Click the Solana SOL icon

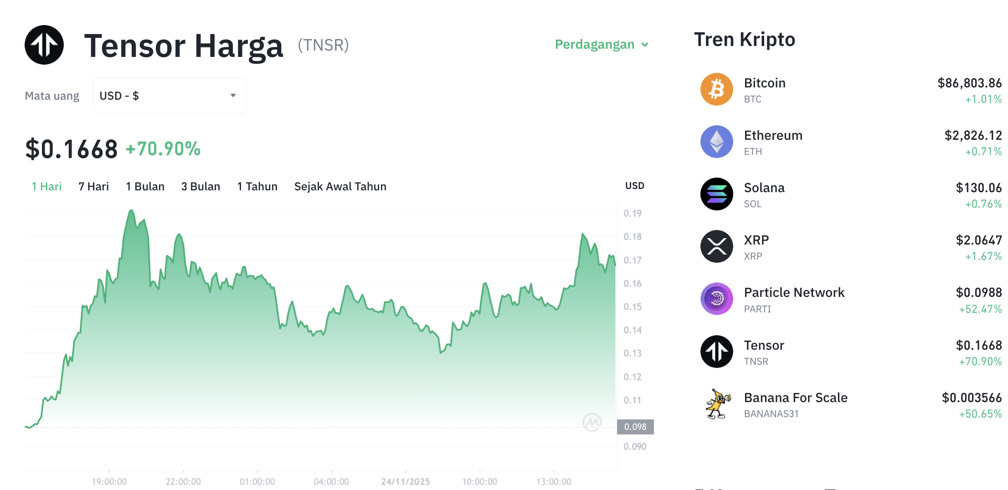point(716,194)
